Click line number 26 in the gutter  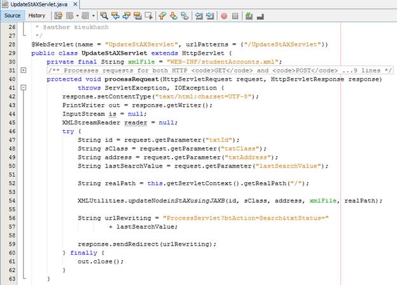12,27
